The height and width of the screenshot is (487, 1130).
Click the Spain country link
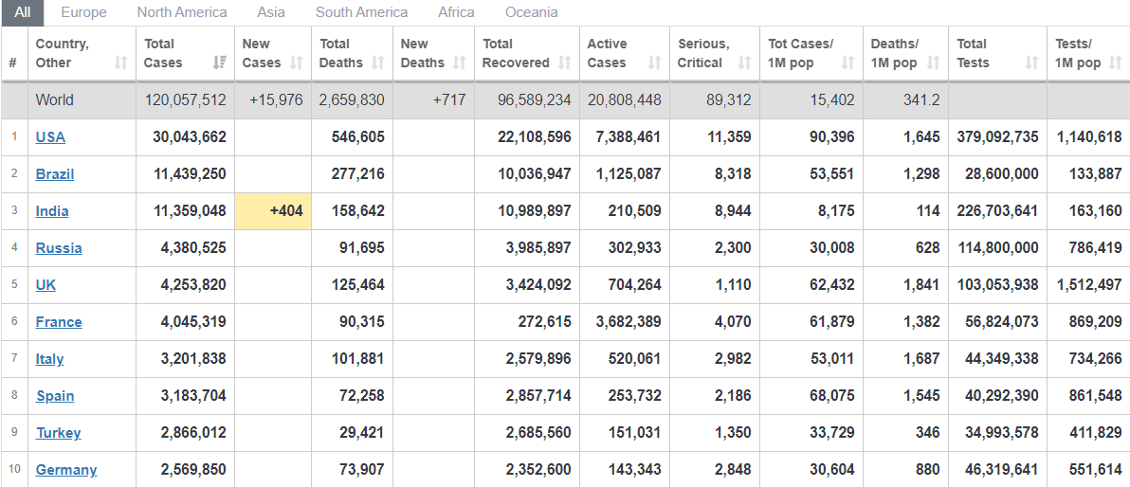point(55,395)
